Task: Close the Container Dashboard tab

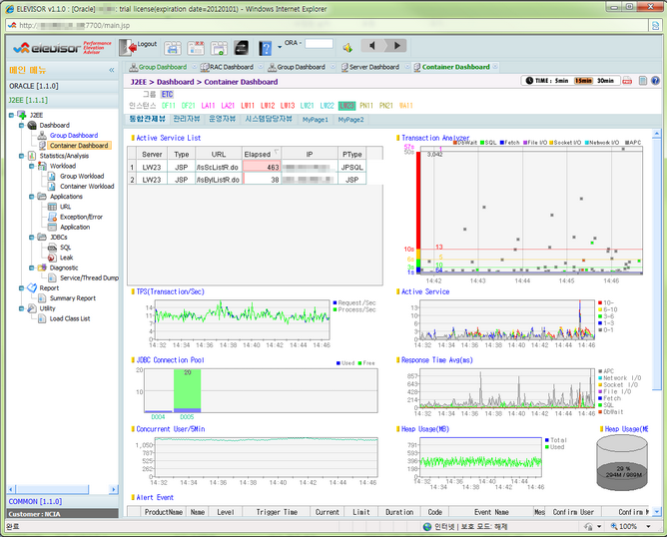Action: pyautogui.click(x=495, y=67)
